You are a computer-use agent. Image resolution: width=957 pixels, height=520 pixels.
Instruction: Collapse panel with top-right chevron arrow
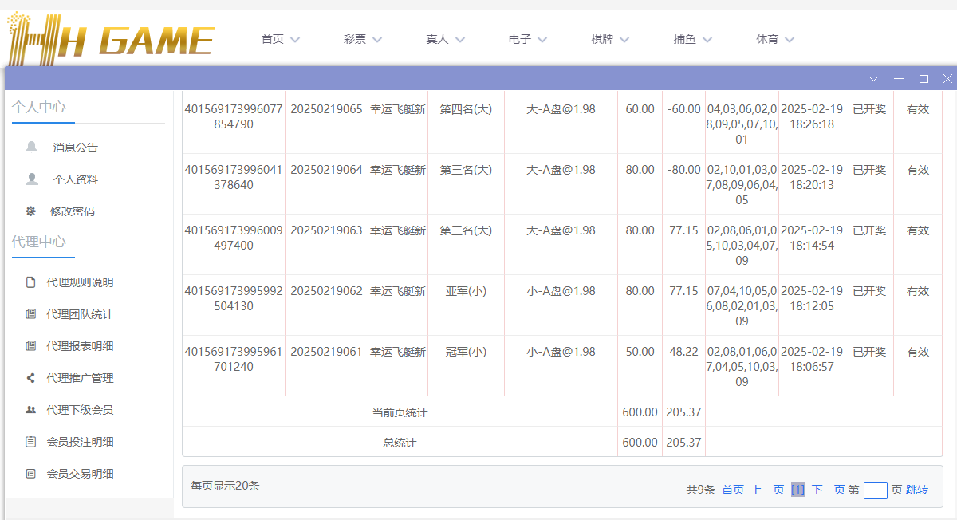[873, 78]
